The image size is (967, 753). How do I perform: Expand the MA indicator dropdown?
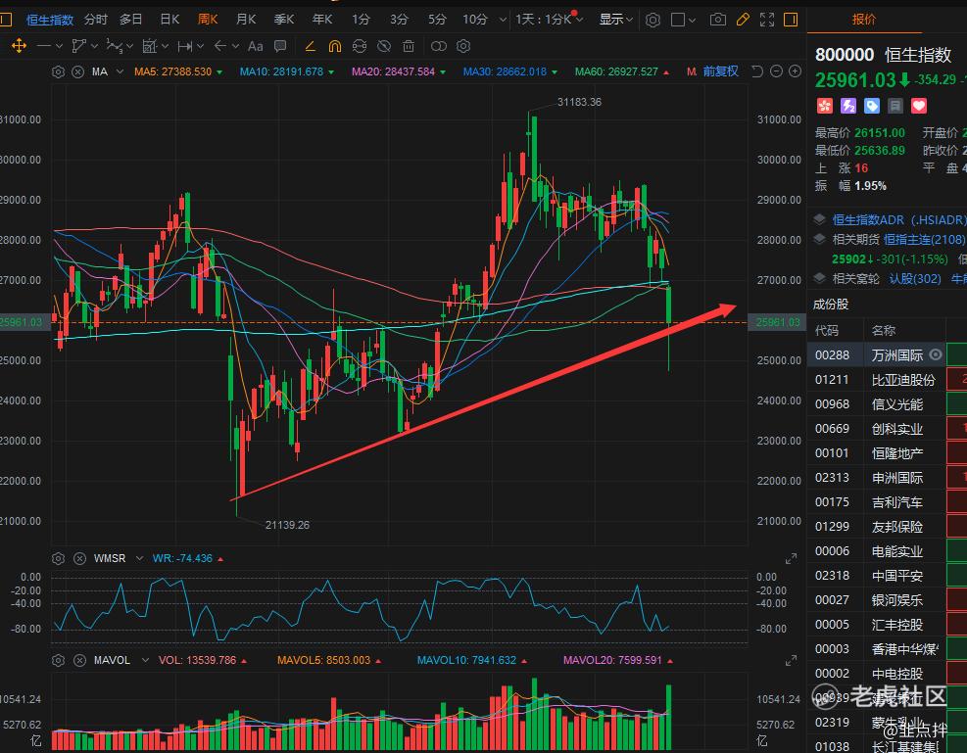pyautogui.click(x=120, y=71)
